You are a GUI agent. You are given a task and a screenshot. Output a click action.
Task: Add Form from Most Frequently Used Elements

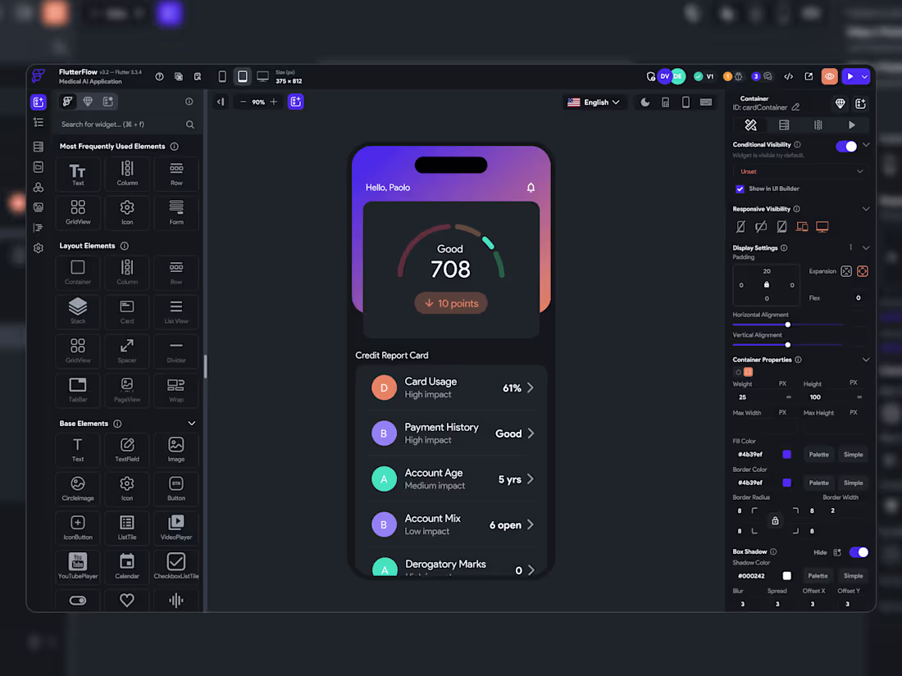tap(176, 212)
